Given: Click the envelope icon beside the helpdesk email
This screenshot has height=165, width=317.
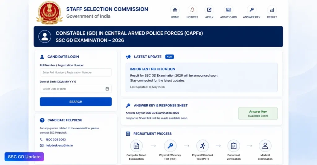Looking at the screenshot, I should 42,145.
